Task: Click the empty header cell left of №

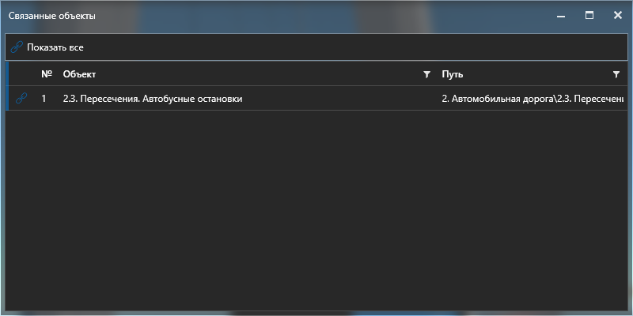Action: pyautogui.click(x=21, y=74)
